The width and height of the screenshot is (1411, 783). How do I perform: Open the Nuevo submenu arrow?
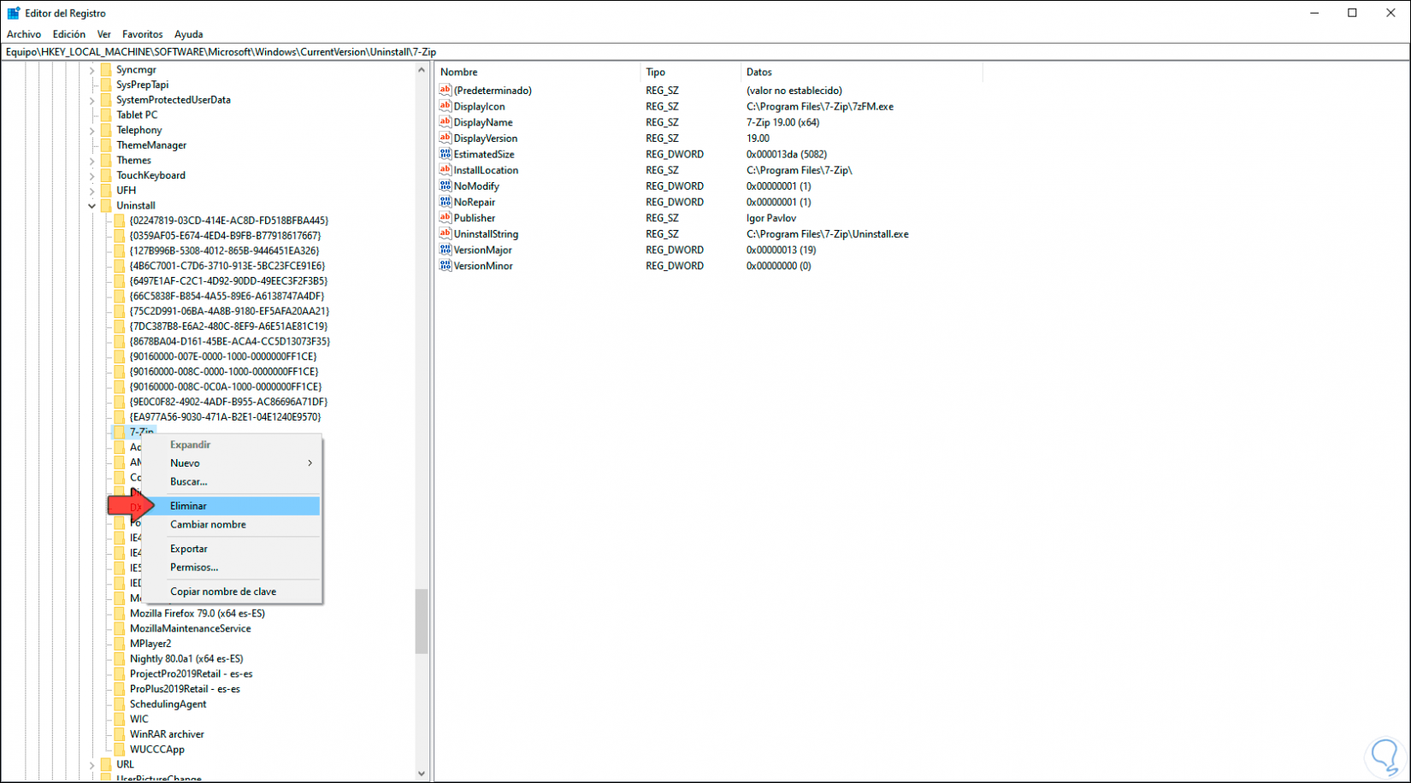(x=310, y=463)
